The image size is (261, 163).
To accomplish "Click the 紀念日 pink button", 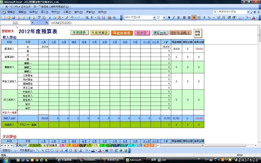I will point(142,33).
